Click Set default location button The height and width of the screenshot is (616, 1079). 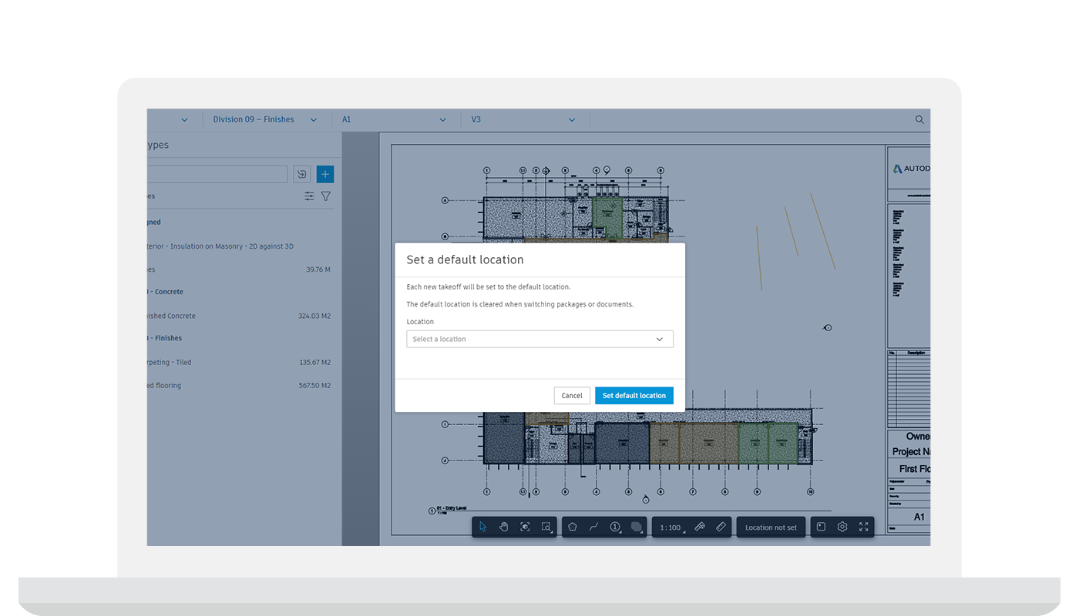click(x=634, y=396)
